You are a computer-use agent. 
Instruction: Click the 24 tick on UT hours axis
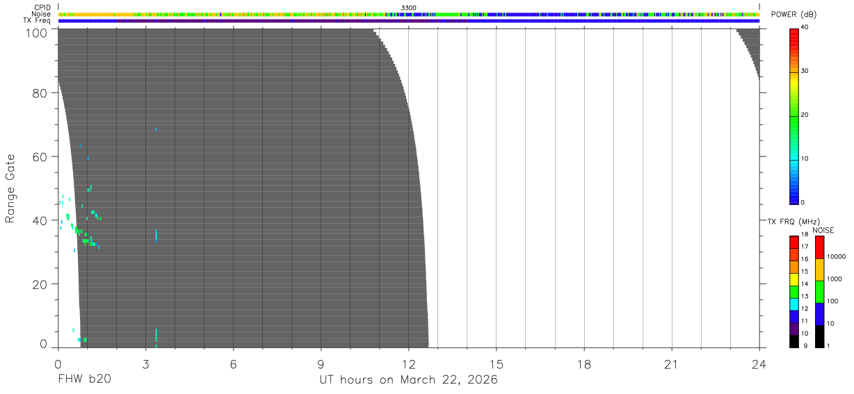tap(759, 363)
